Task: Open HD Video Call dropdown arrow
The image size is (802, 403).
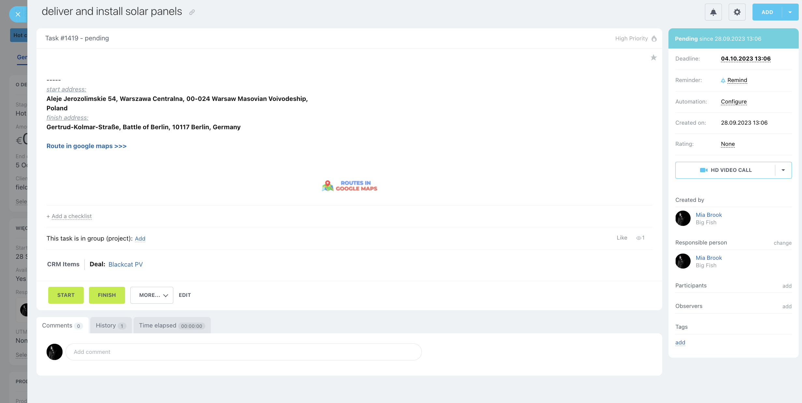Action: (783, 170)
